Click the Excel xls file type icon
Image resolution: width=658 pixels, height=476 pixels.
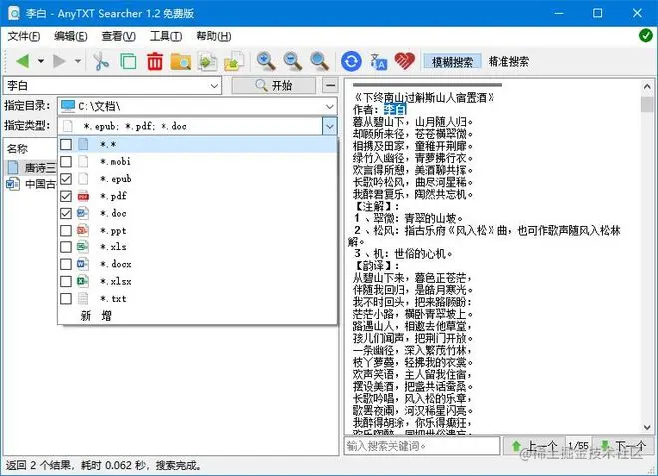pos(83,247)
